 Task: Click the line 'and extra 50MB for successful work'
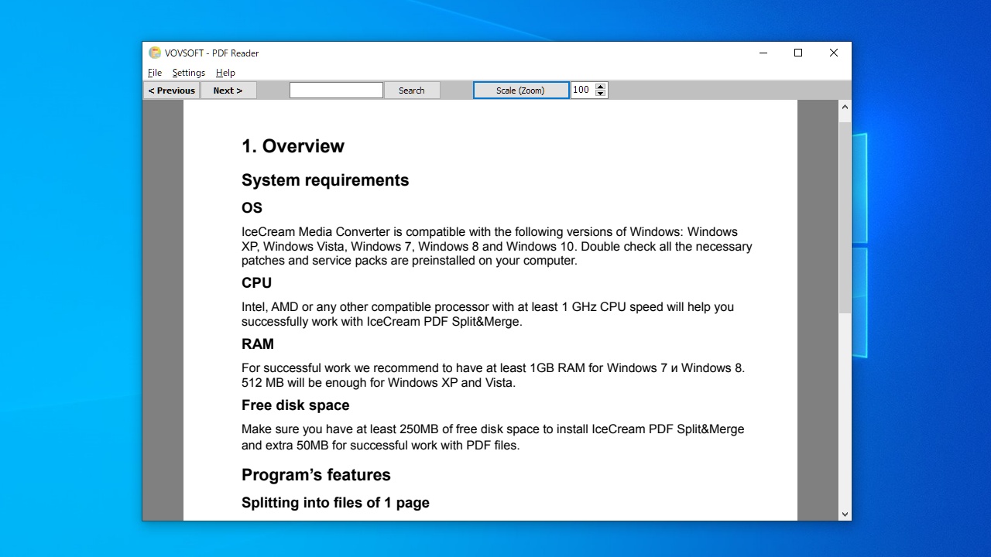tap(380, 446)
